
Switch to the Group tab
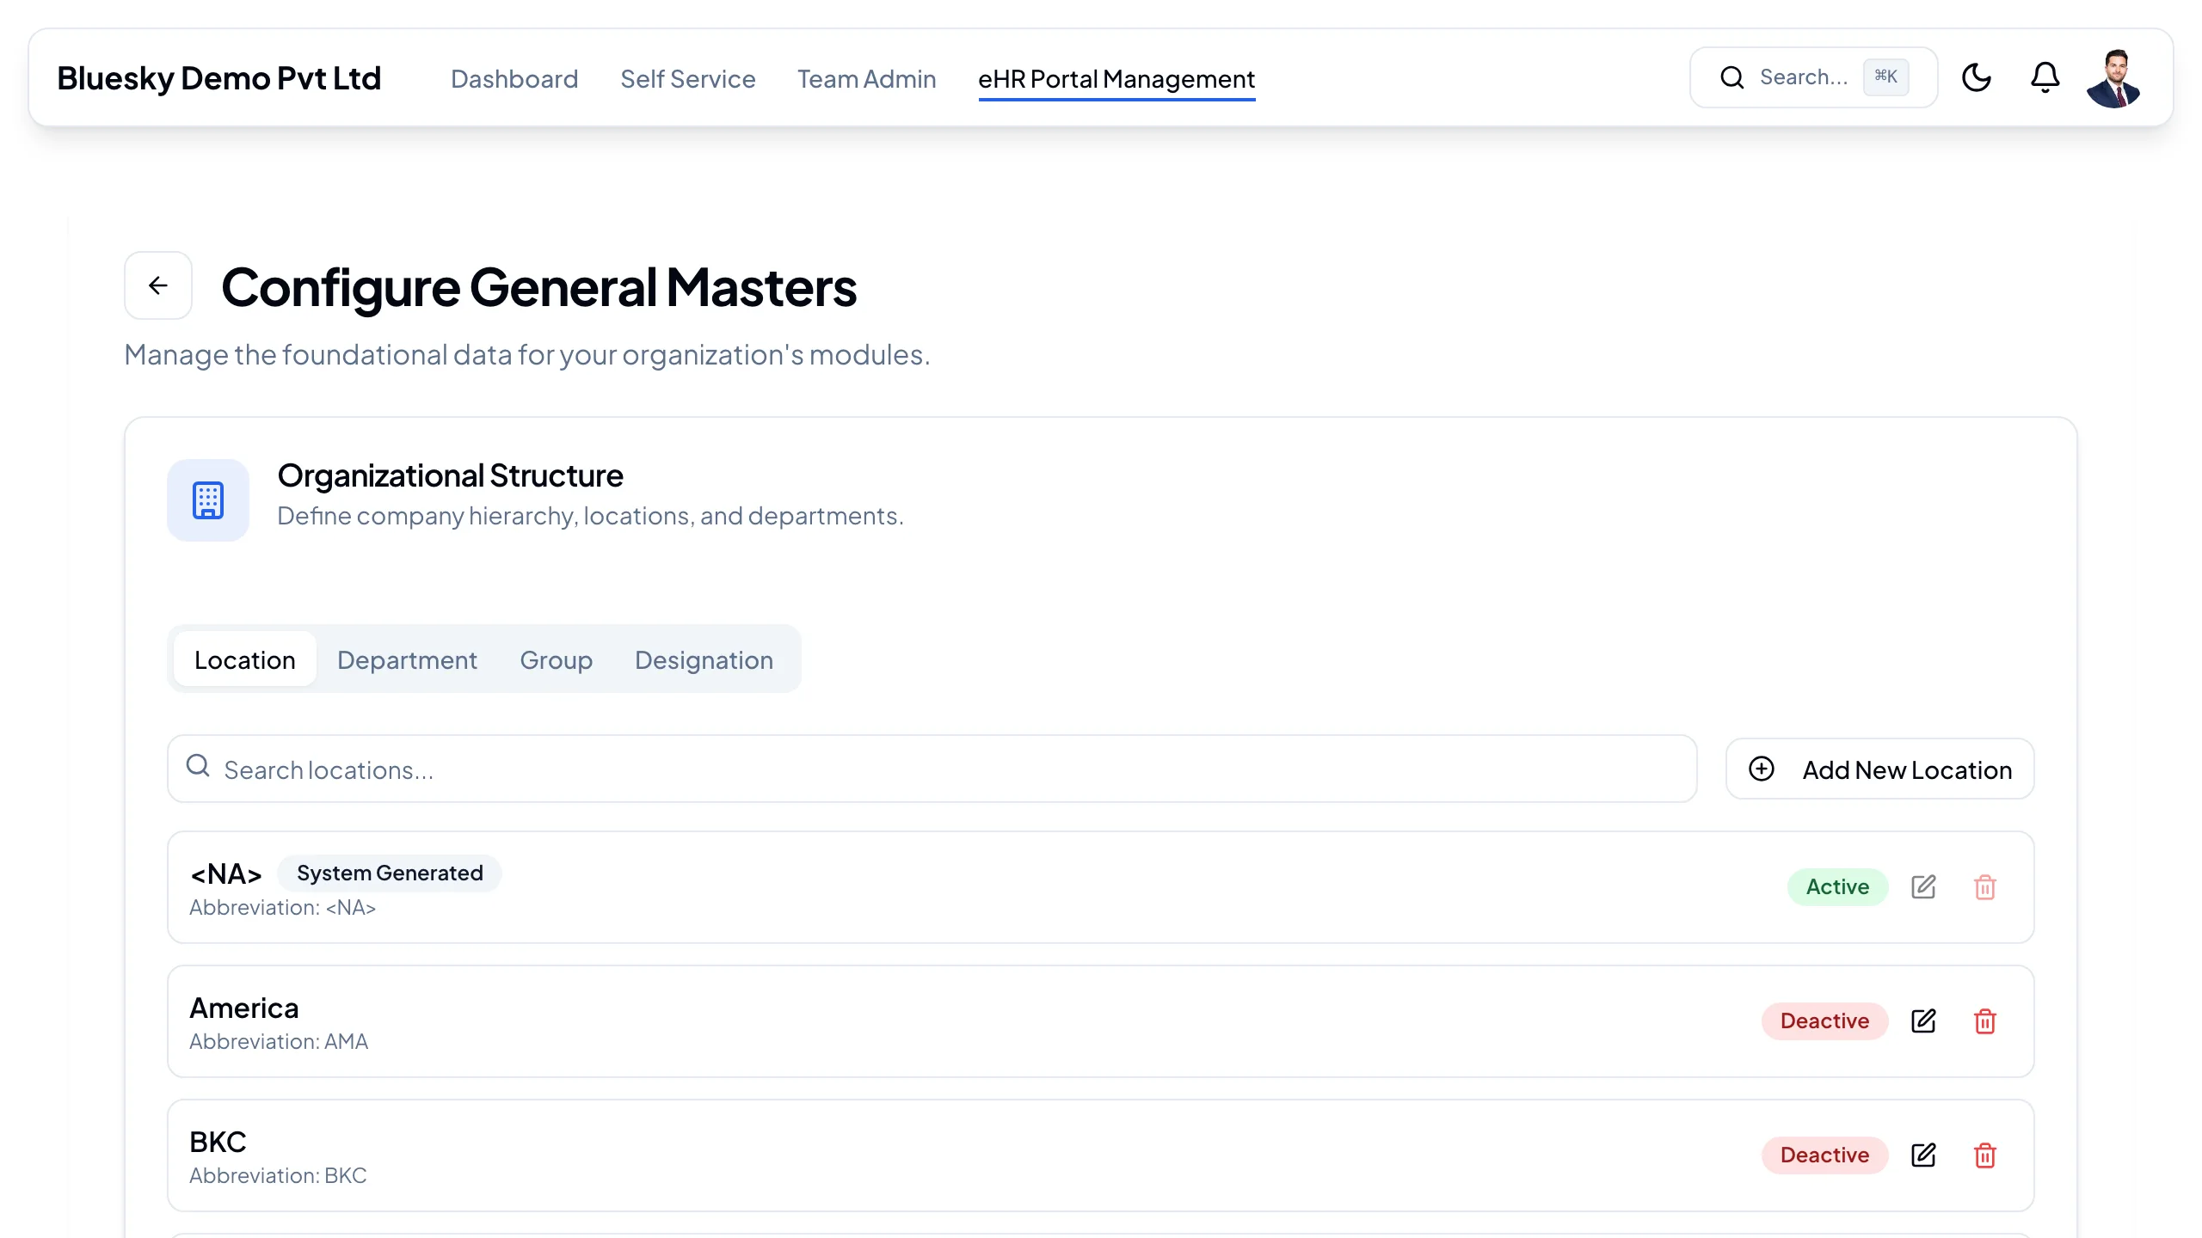557,659
